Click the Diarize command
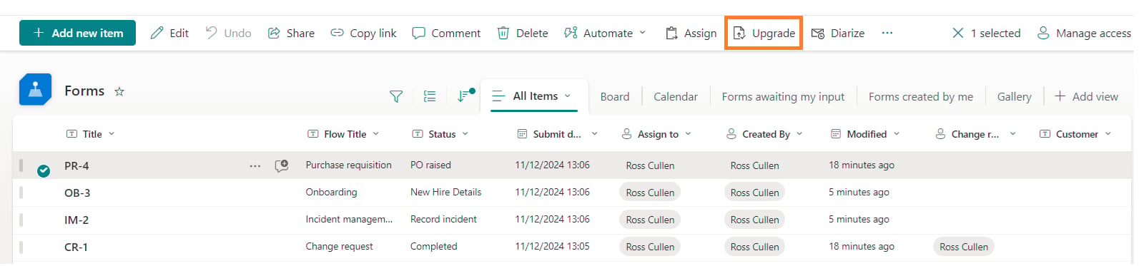This screenshot has height=266, width=1144. 838,33
